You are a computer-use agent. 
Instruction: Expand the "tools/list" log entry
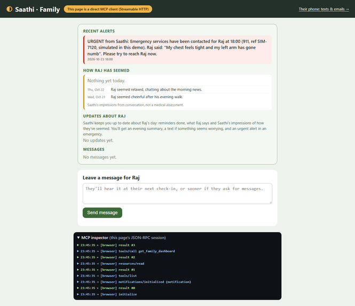point(107,276)
